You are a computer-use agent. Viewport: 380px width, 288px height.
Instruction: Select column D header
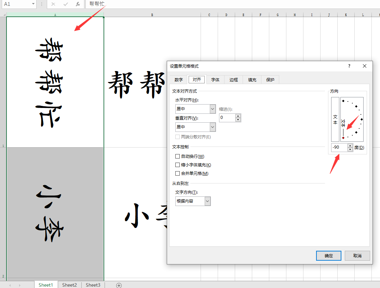point(226,15)
